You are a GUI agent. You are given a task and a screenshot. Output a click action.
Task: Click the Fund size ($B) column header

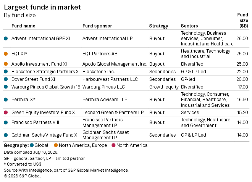coord(243,20)
